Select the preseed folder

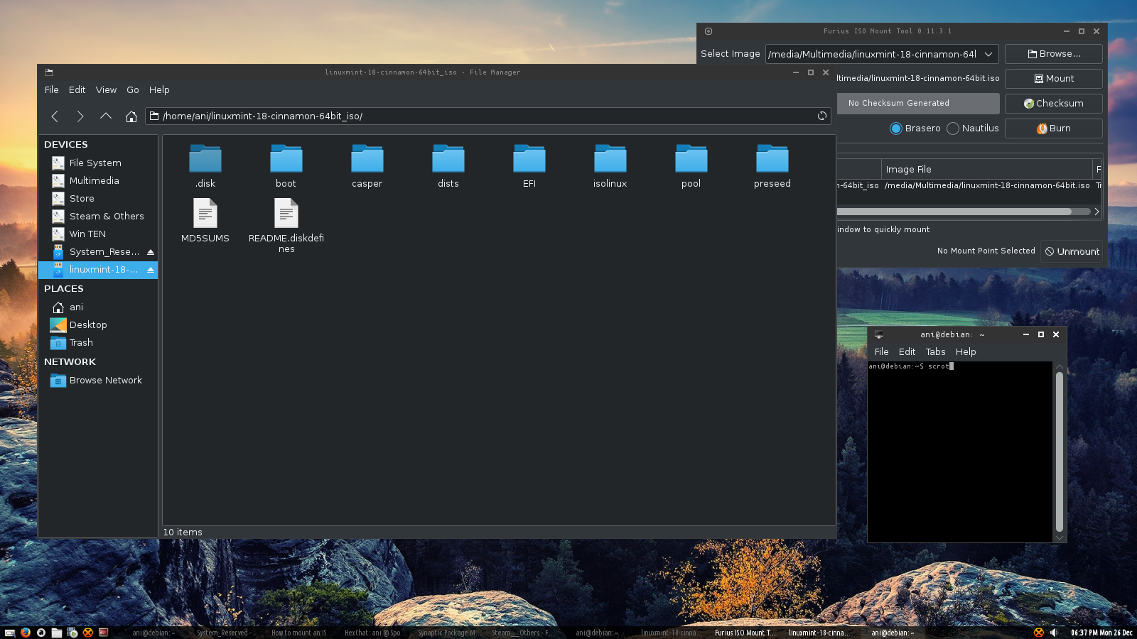point(772,167)
